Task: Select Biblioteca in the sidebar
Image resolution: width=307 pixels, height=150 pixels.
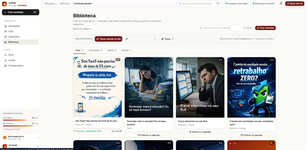Action: coord(20,42)
